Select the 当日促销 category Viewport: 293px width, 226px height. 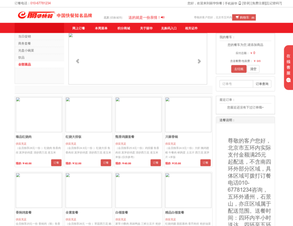[x=25, y=37]
